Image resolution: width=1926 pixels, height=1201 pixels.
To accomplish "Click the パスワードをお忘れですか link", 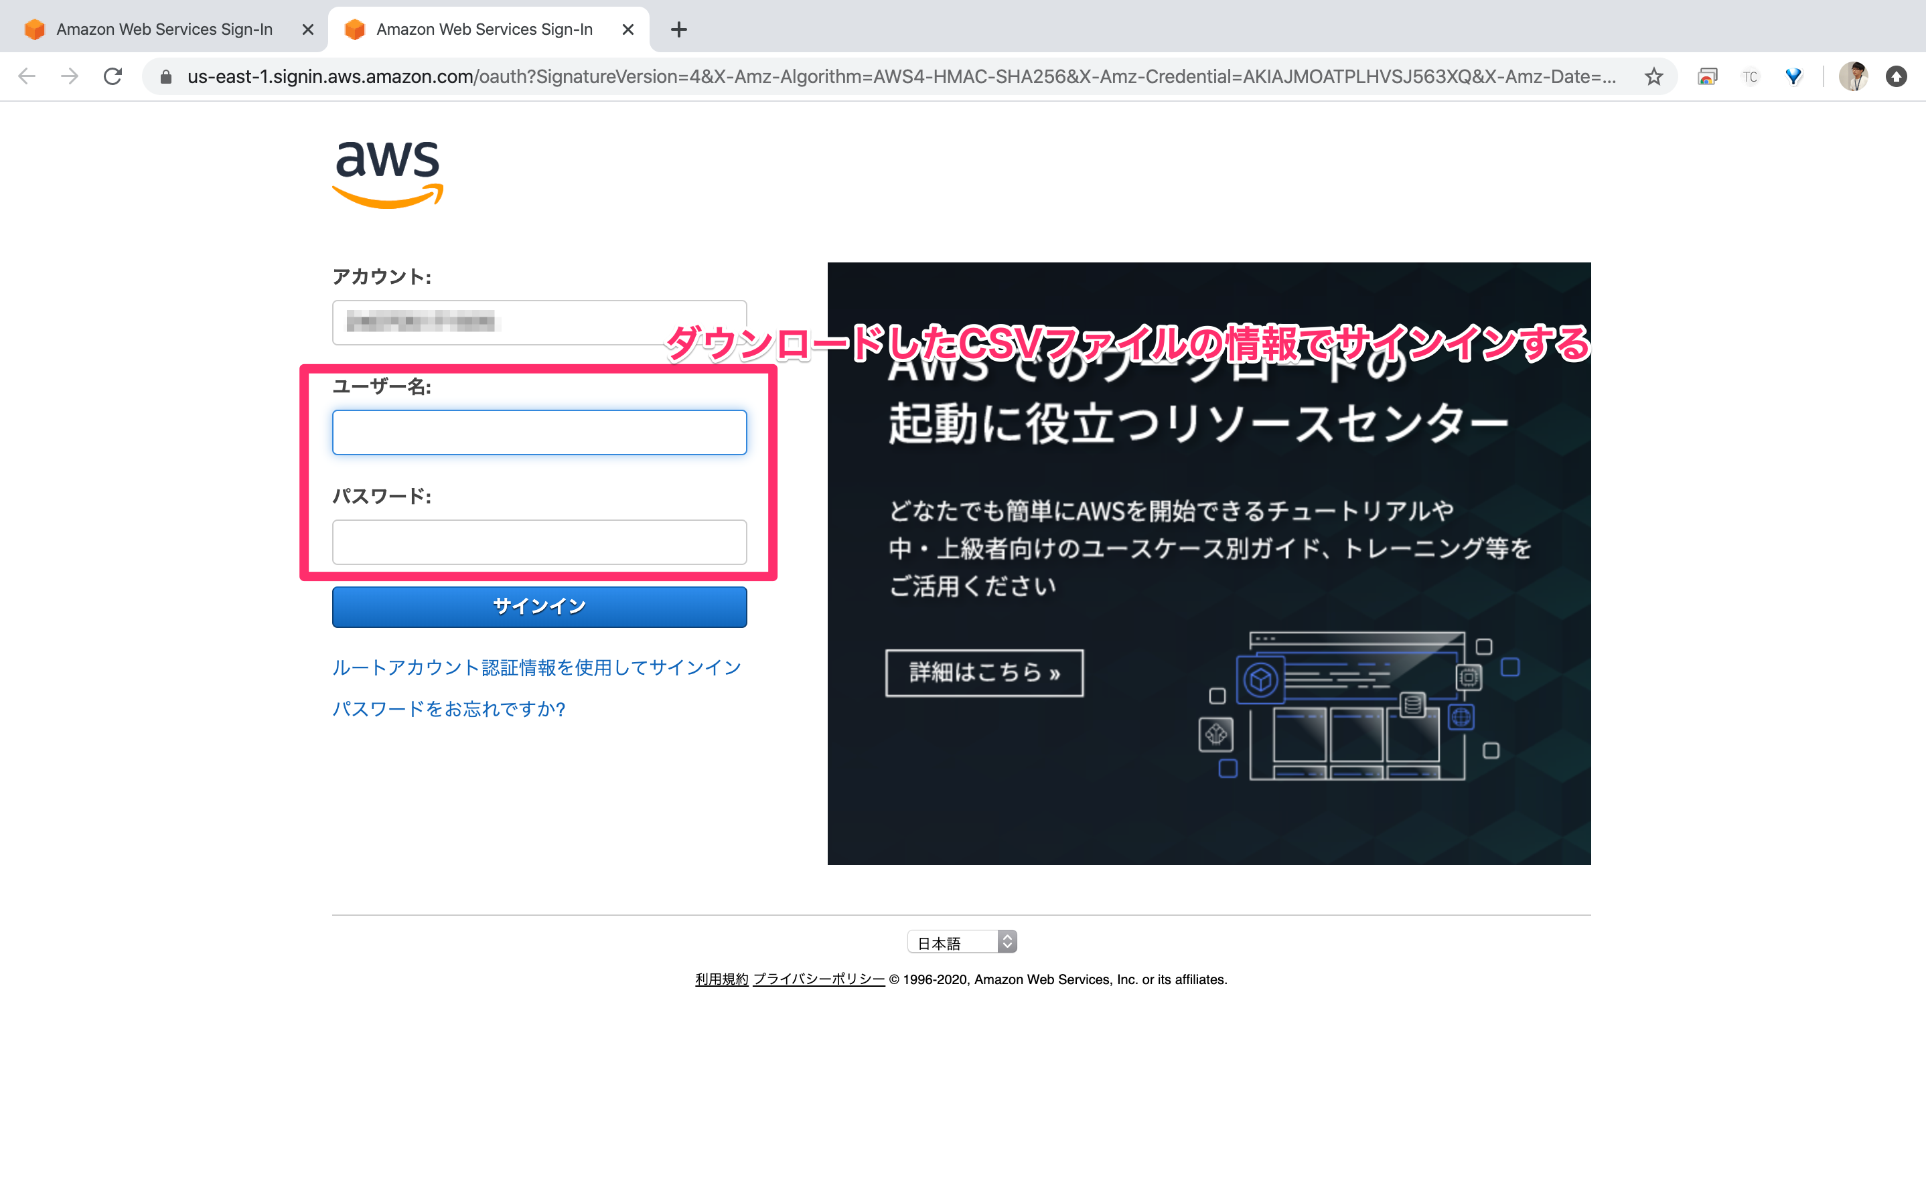I will tap(448, 708).
